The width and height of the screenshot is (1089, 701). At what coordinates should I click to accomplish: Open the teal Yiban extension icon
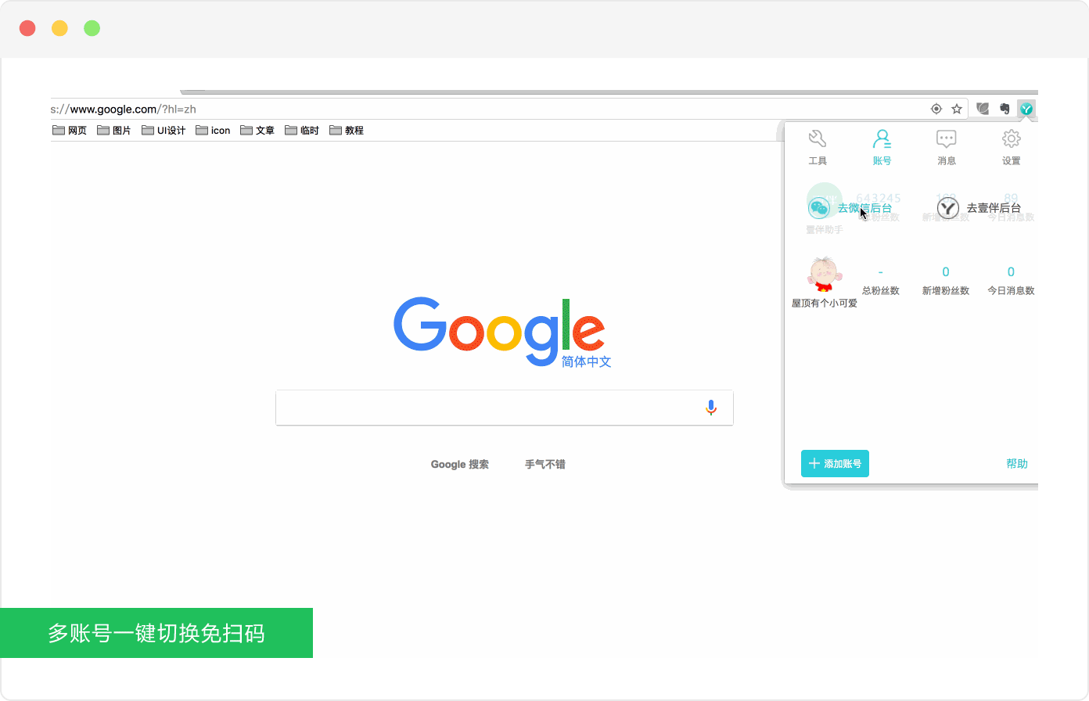pyautogui.click(x=1026, y=108)
